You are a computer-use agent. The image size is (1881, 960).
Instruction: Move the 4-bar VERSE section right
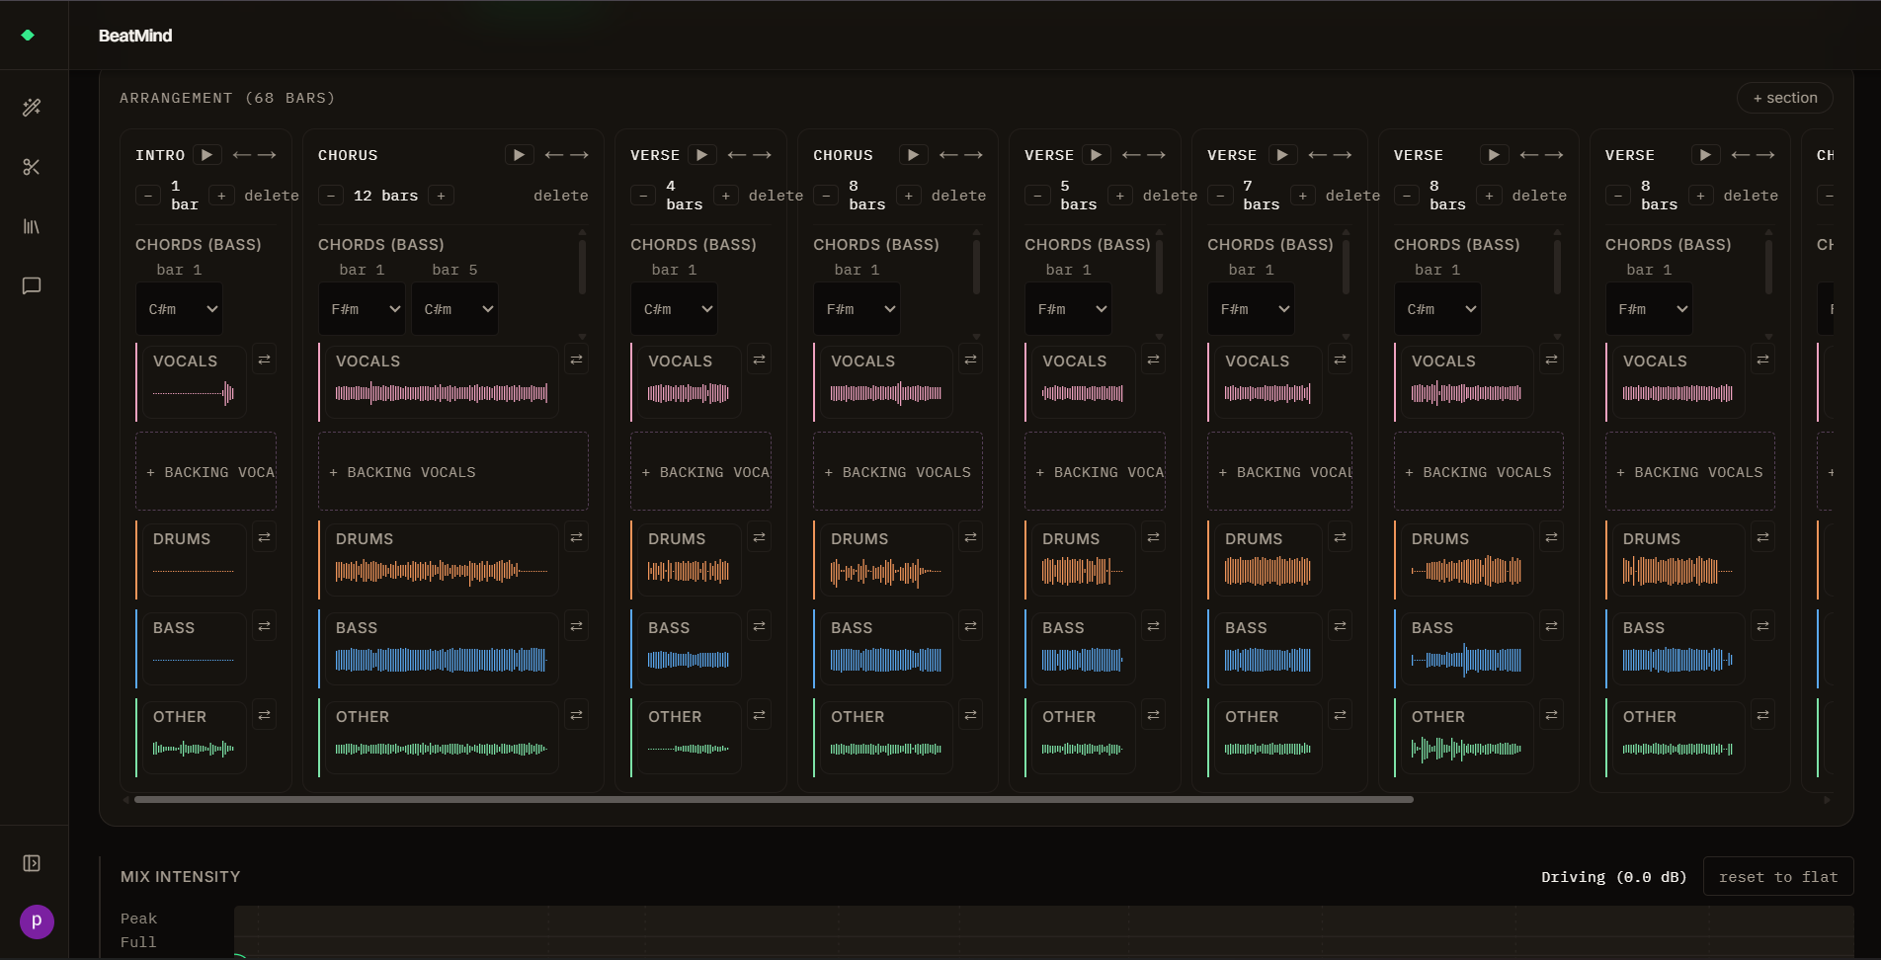(762, 155)
